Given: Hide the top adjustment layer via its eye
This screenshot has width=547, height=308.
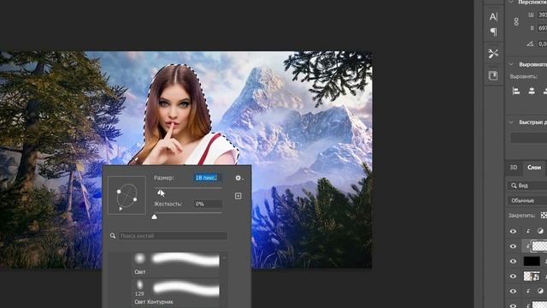Looking at the screenshot, I should [513, 231].
